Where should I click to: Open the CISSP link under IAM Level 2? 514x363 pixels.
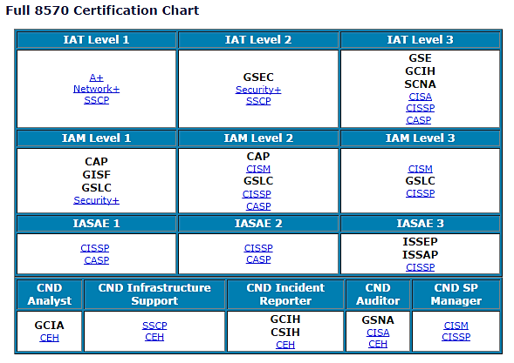click(257, 194)
